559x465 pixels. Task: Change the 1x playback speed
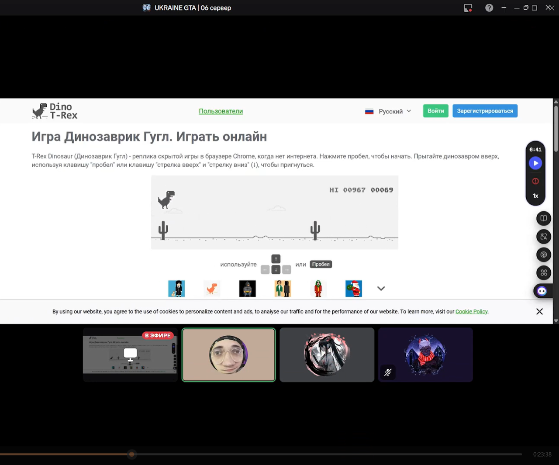535,196
